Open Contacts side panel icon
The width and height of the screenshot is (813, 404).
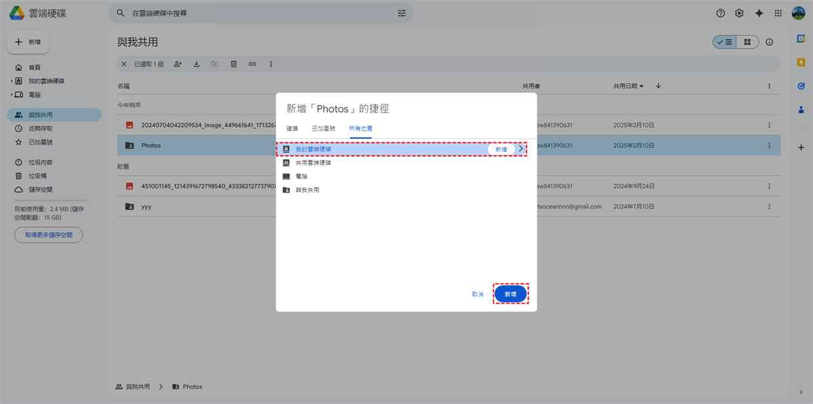pyautogui.click(x=801, y=109)
